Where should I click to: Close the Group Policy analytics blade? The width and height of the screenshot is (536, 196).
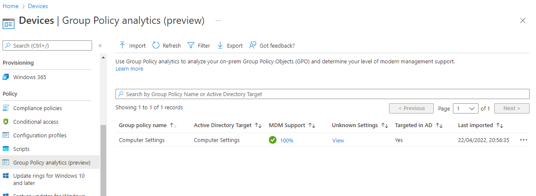pos(523,20)
